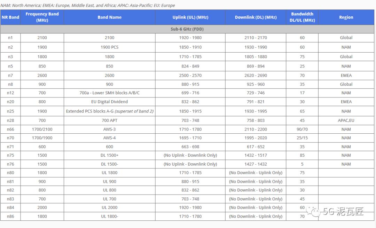Click the Band Name column header

[109, 17]
